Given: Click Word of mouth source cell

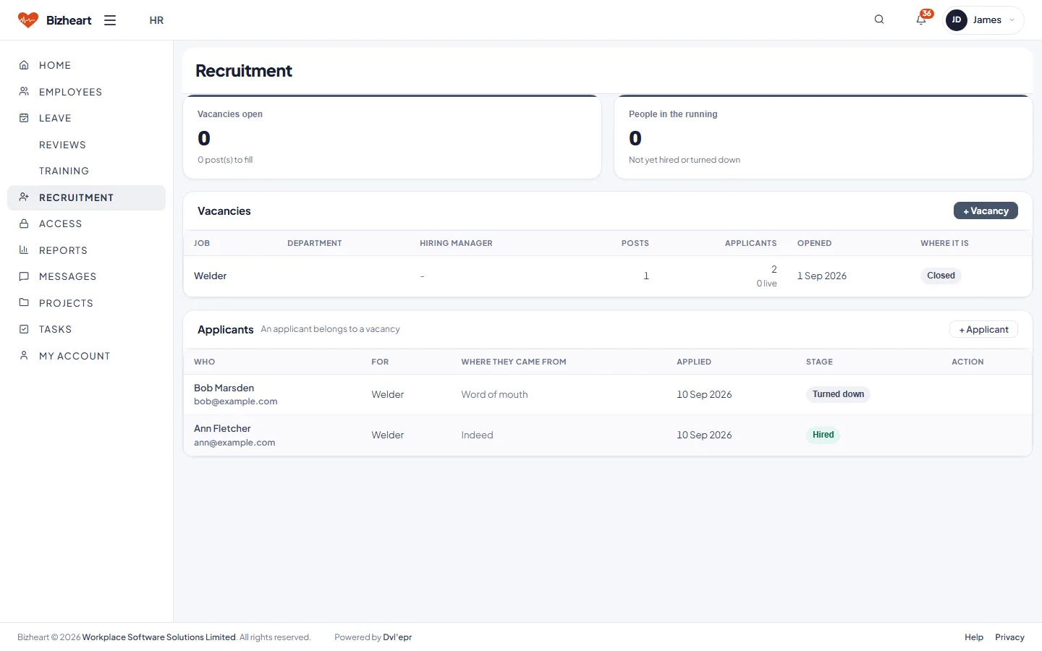Looking at the screenshot, I should pyautogui.click(x=494, y=394).
